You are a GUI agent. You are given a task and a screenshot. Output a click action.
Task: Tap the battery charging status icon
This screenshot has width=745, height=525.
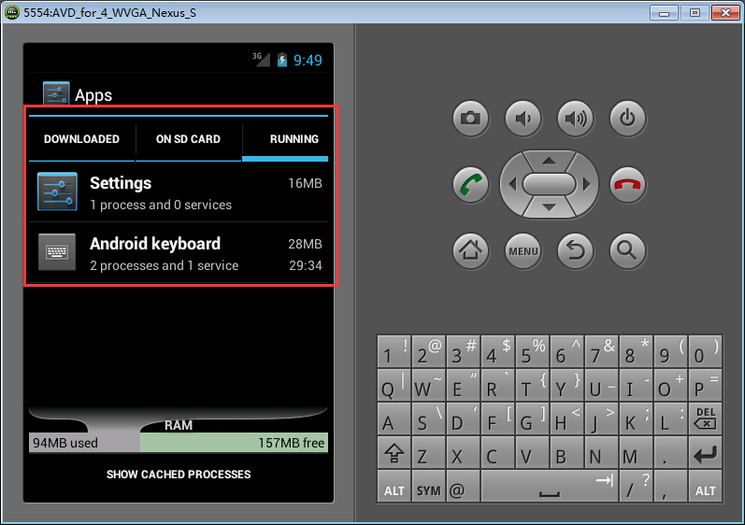pyautogui.click(x=282, y=60)
